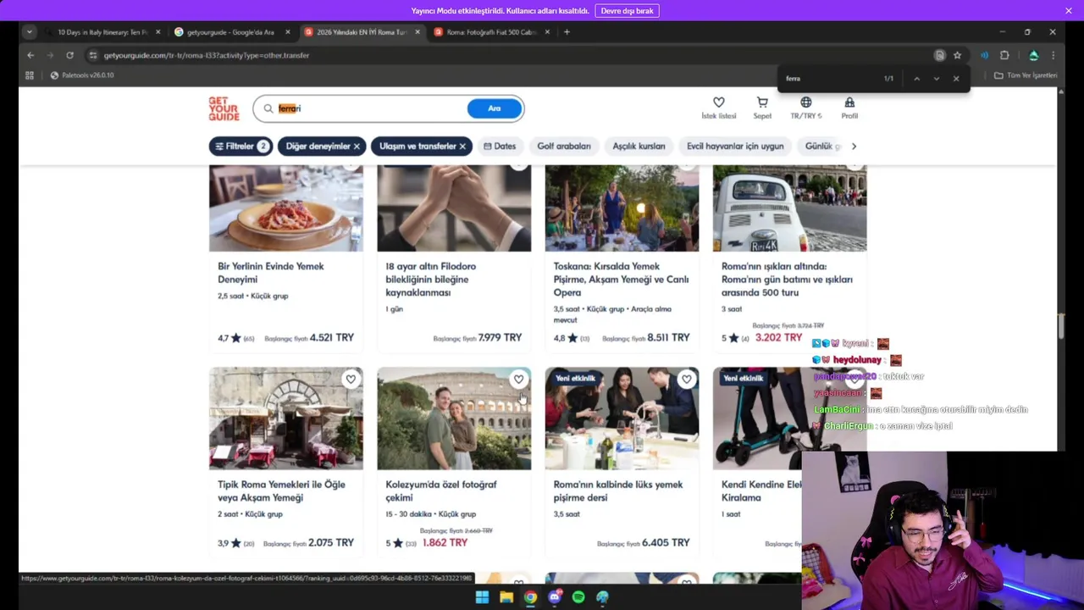The width and height of the screenshot is (1084, 610).
Task: Open the TR/TRY language globe icon
Action: [806, 103]
